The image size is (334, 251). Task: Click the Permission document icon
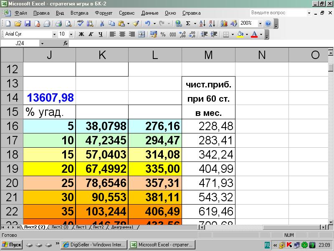[x=37, y=23]
